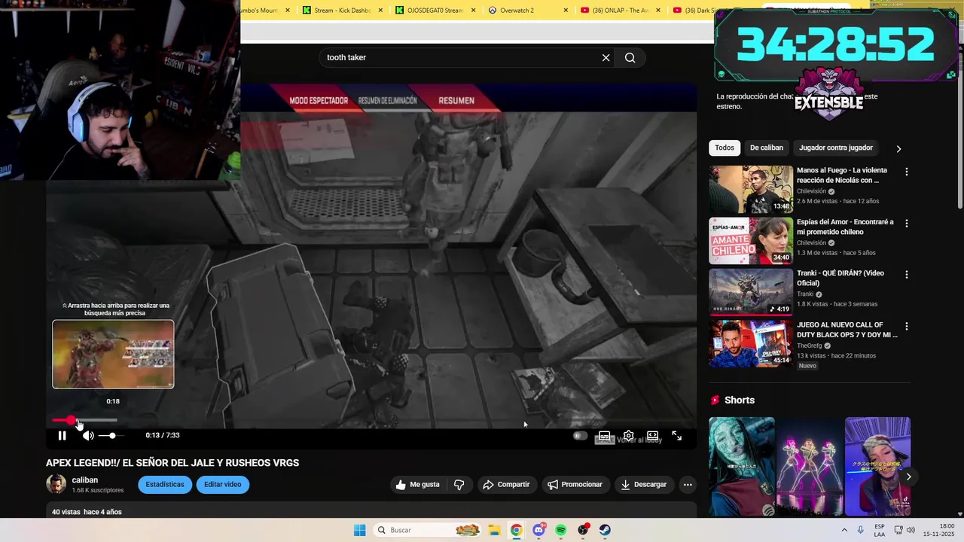Open the Compartir share dialog
Image resolution: width=964 pixels, height=542 pixels.
tap(506, 485)
